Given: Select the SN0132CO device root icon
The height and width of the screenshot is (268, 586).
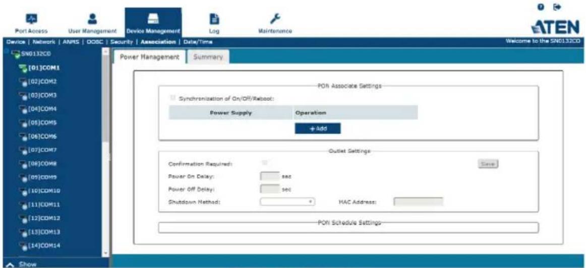Looking at the screenshot, I should (15, 54).
